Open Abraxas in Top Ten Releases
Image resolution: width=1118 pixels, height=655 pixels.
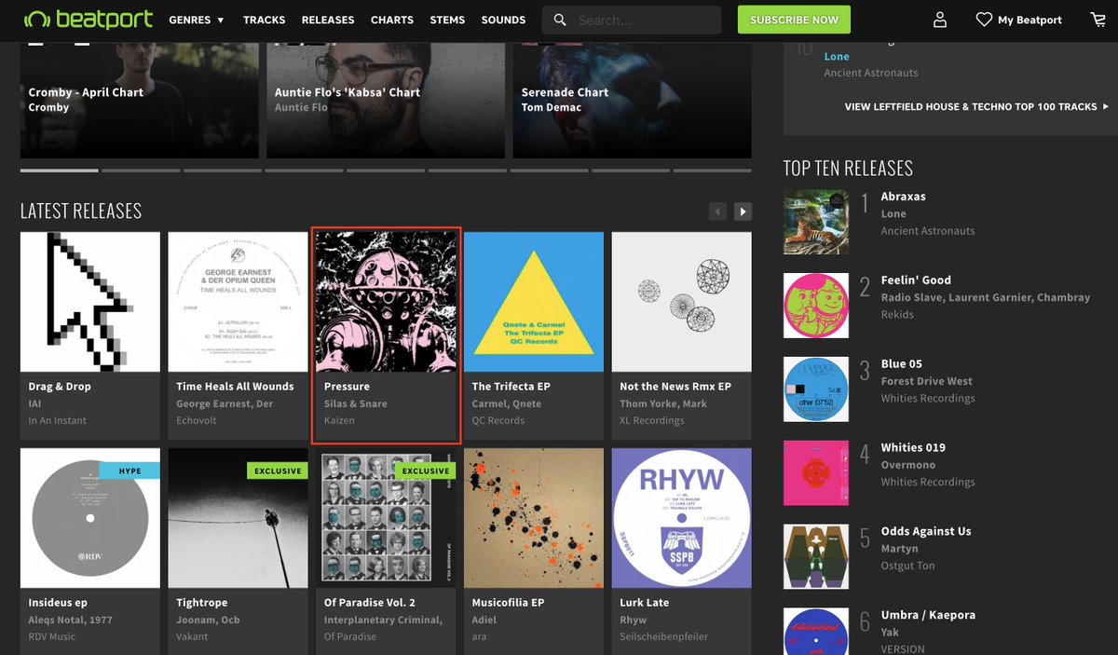904,197
